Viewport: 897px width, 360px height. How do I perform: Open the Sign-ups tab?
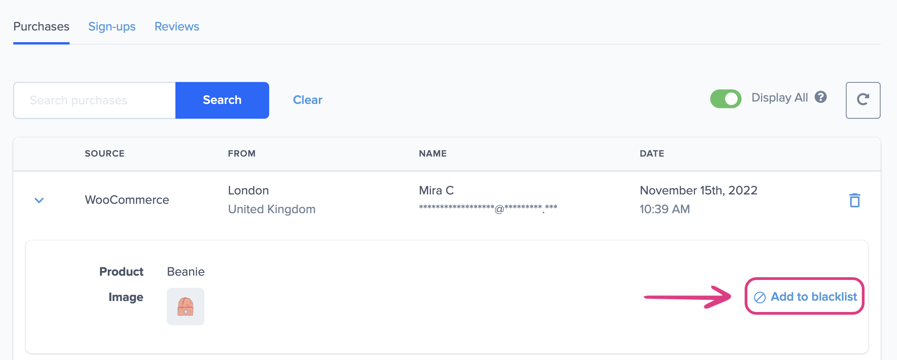pos(112,27)
